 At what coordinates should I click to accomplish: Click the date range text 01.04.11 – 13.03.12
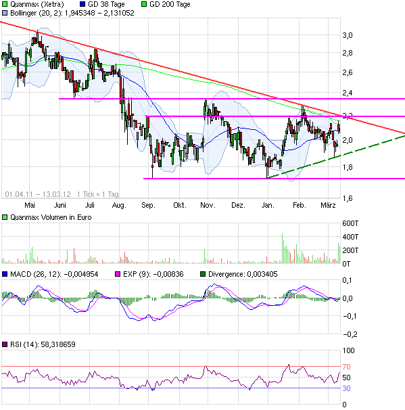point(38,194)
